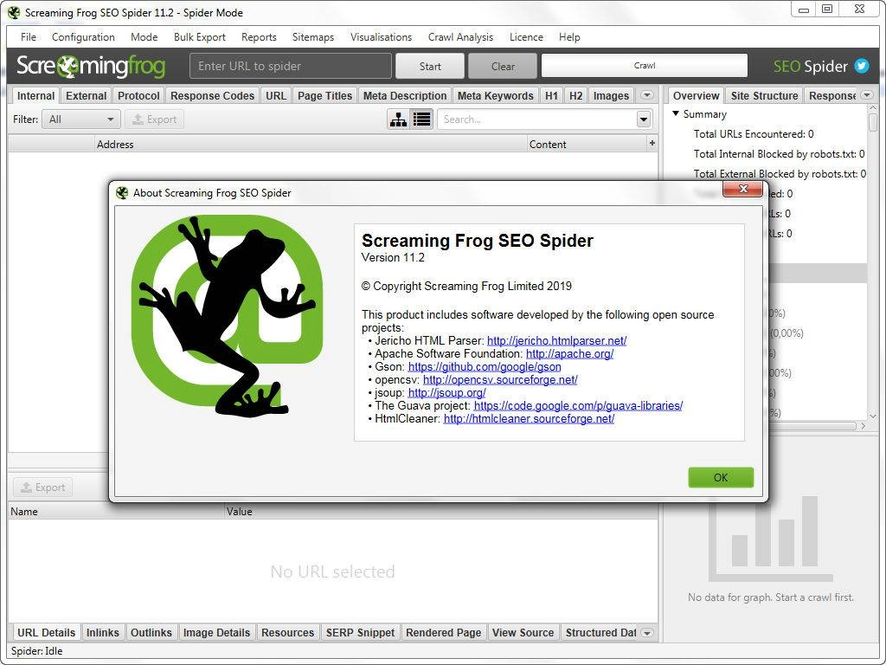This screenshot has width=886, height=665.
Task: Click the frog icon in About title bar
Action: click(122, 192)
